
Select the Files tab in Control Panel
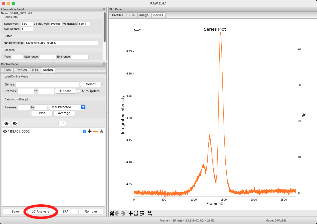click(x=7, y=70)
